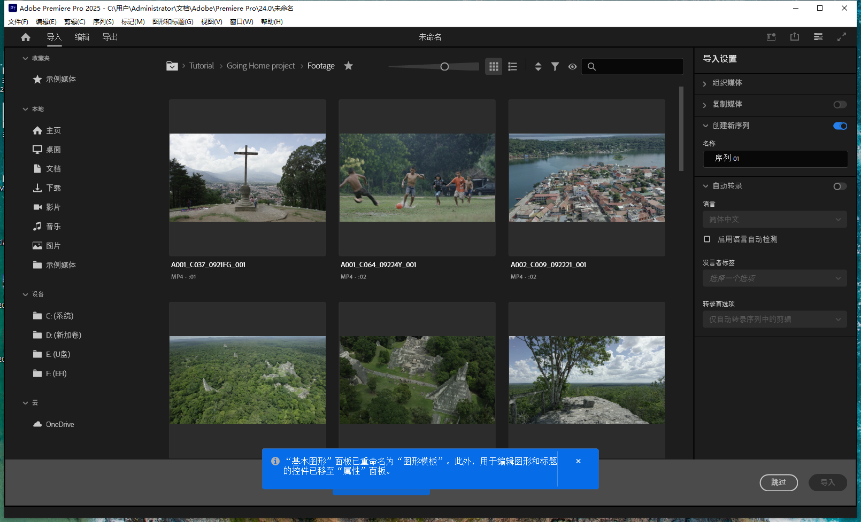The height and width of the screenshot is (522, 861).
Task: Open file type filter funnel
Action: [x=555, y=66]
